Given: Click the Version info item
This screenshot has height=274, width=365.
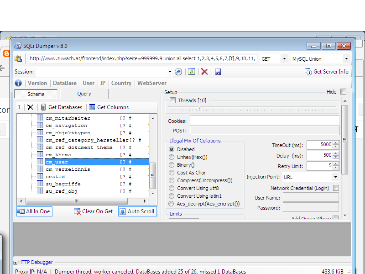Looking at the screenshot, I should click(37, 83).
